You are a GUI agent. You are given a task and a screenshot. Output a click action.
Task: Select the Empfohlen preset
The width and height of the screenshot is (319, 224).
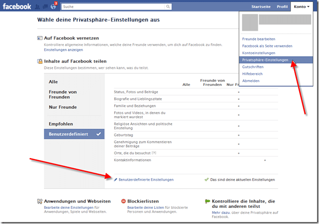[x=60, y=124]
